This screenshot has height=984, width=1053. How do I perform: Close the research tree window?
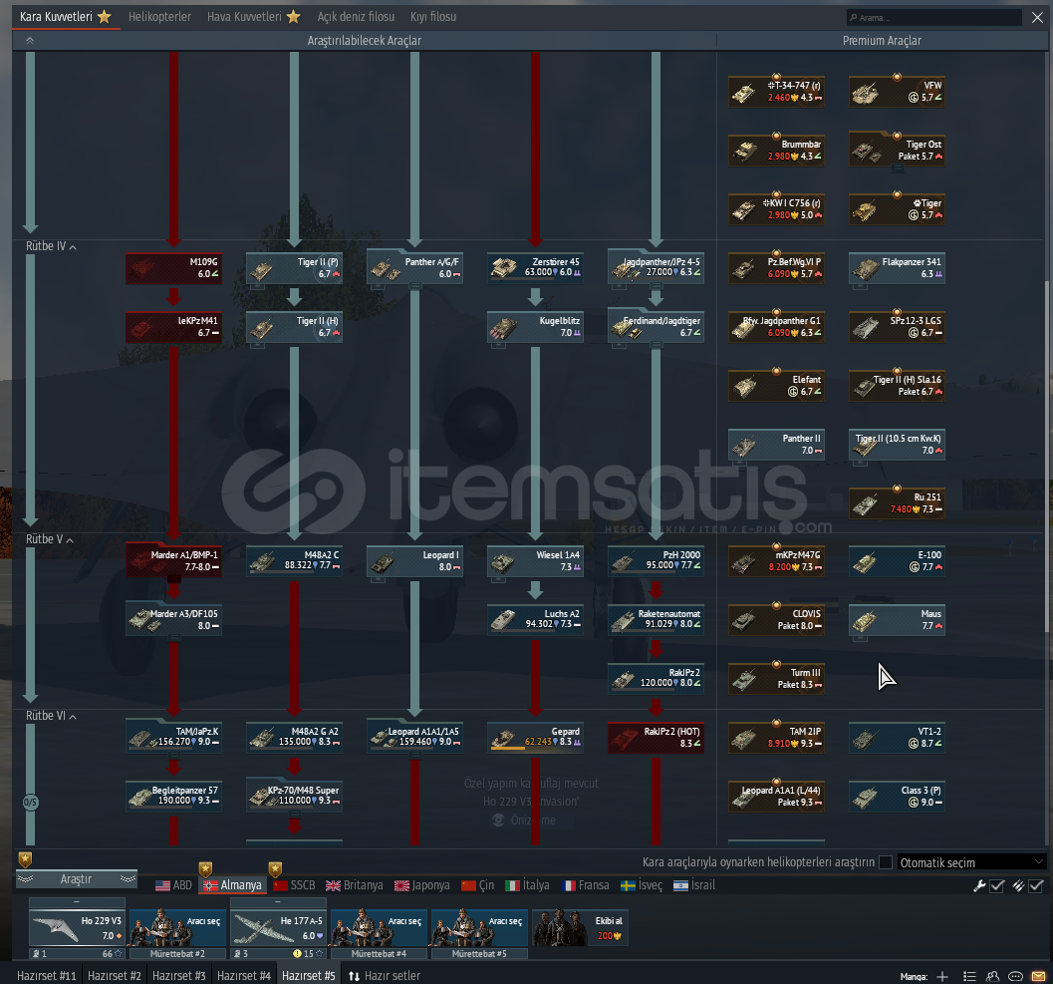point(1037,18)
